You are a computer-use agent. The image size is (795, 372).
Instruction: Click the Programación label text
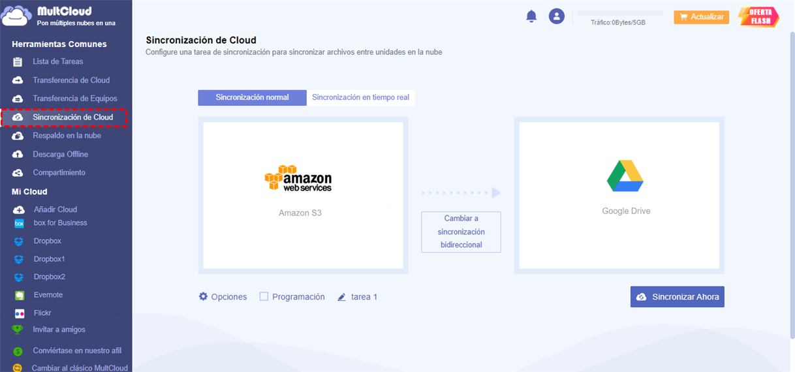coord(298,297)
